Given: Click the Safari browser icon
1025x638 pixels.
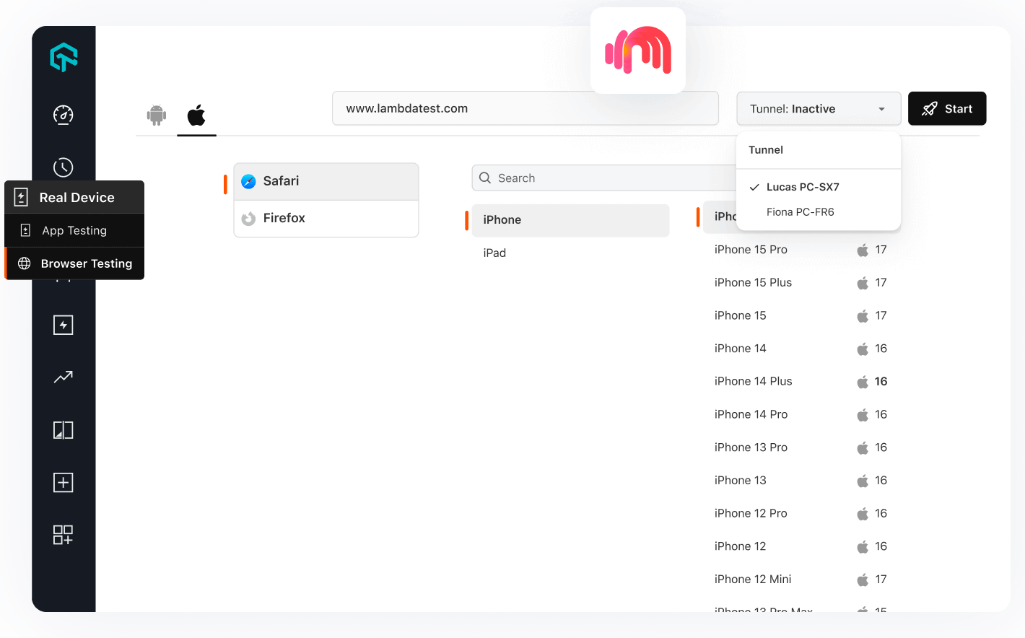Looking at the screenshot, I should click(x=248, y=181).
